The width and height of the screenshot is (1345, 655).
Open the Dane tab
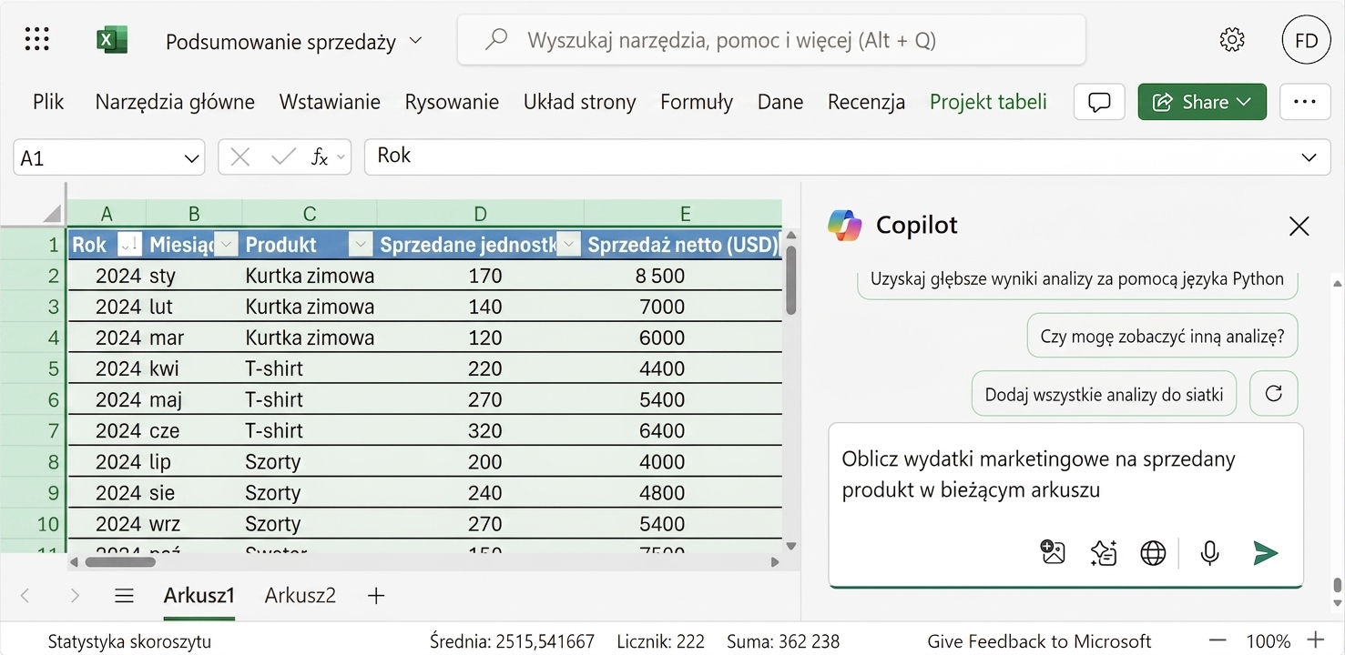coord(780,102)
